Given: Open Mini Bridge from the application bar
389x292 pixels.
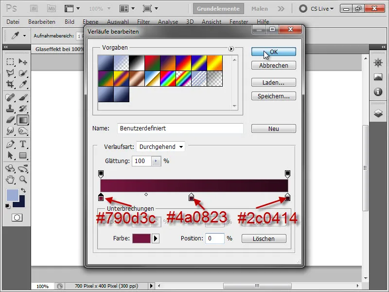Looking at the screenshot, I should [51, 8].
